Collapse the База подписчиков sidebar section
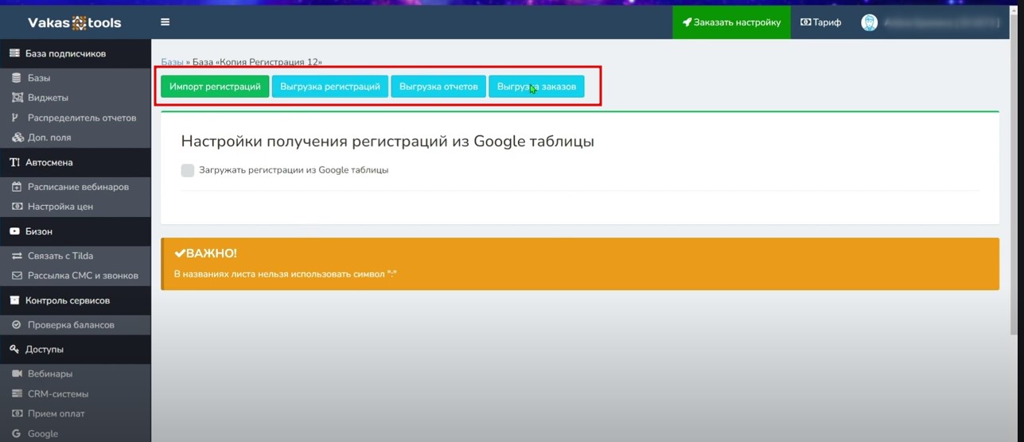The width and height of the screenshot is (1024, 442). (65, 54)
